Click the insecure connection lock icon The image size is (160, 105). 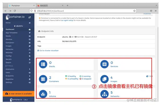35,11
